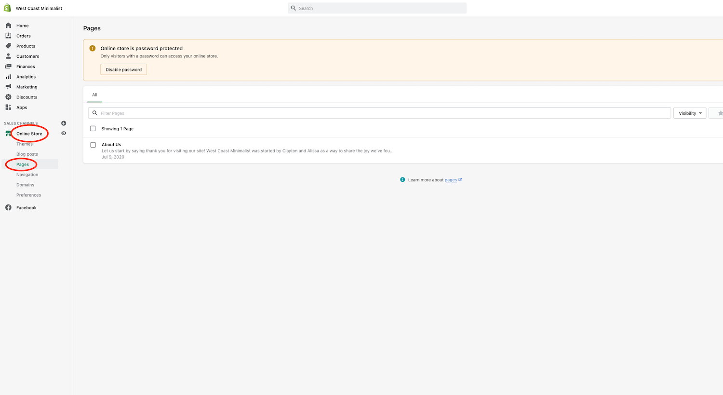Open the About Us page
Viewport: 723px width, 395px height.
click(x=111, y=144)
